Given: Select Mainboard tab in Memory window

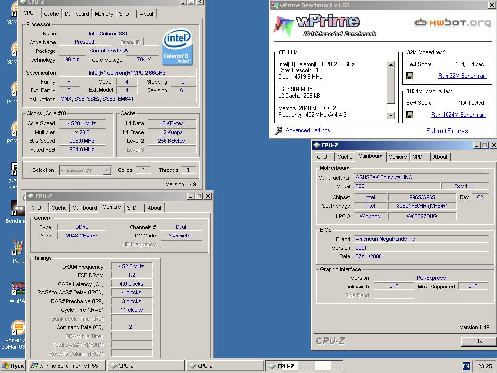Looking at the screenshot, I should click(x=84, y=208).
